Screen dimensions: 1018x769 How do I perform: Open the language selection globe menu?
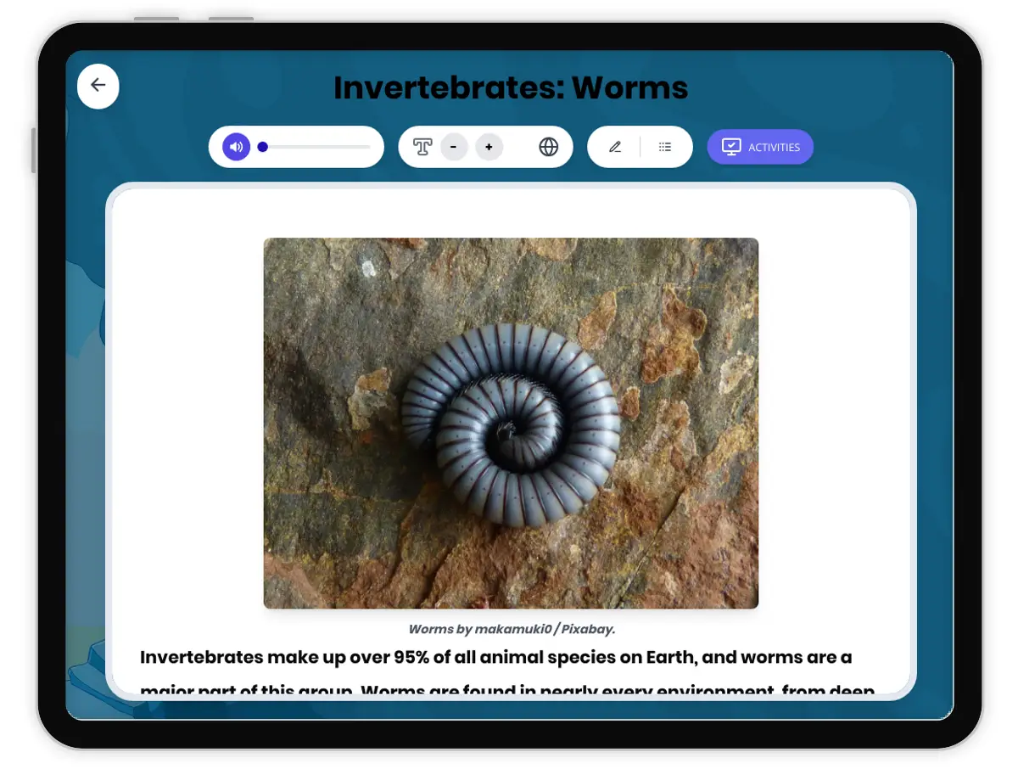(x=548, y=146)
